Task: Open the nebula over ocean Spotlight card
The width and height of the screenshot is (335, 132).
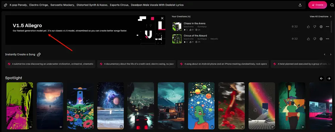Action: tap(111, 106)
